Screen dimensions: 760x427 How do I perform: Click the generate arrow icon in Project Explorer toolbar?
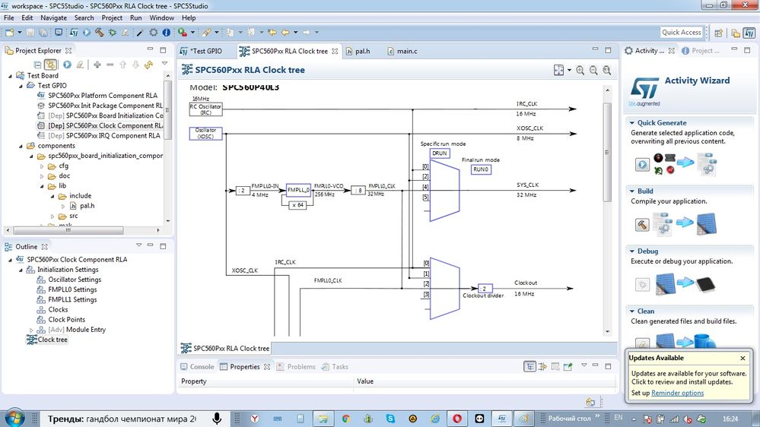67,65
